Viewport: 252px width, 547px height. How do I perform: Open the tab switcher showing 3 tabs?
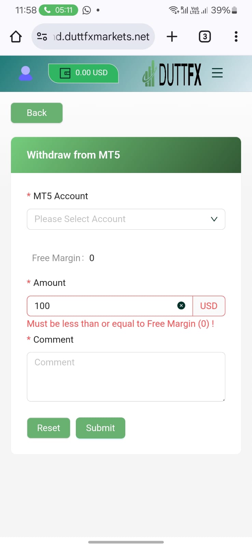(205, 37)
